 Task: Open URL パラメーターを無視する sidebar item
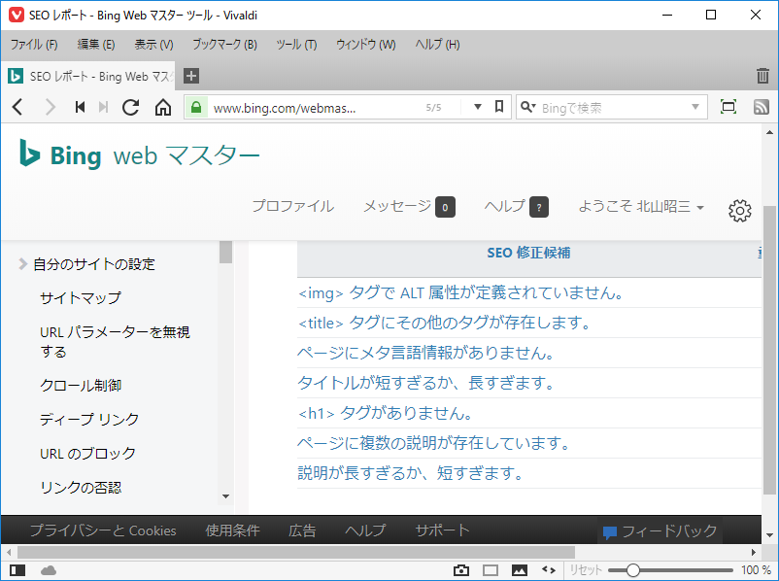click(115, 341)
